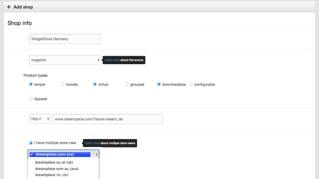Click the store view dropdown arrows

[x=97, y=155]
